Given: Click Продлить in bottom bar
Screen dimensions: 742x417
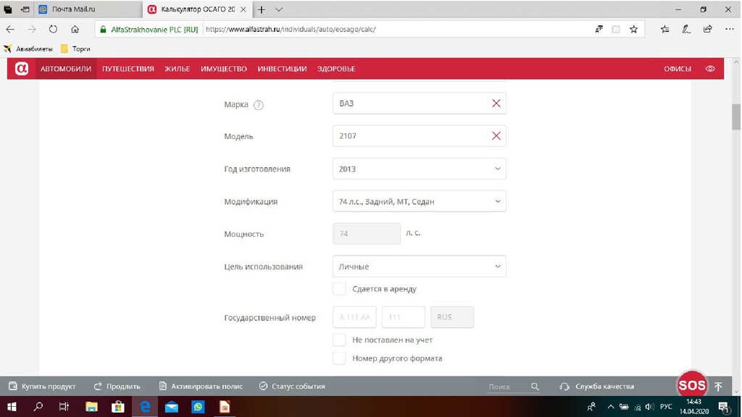Looking at the screenshot, I should click(117, 387).
